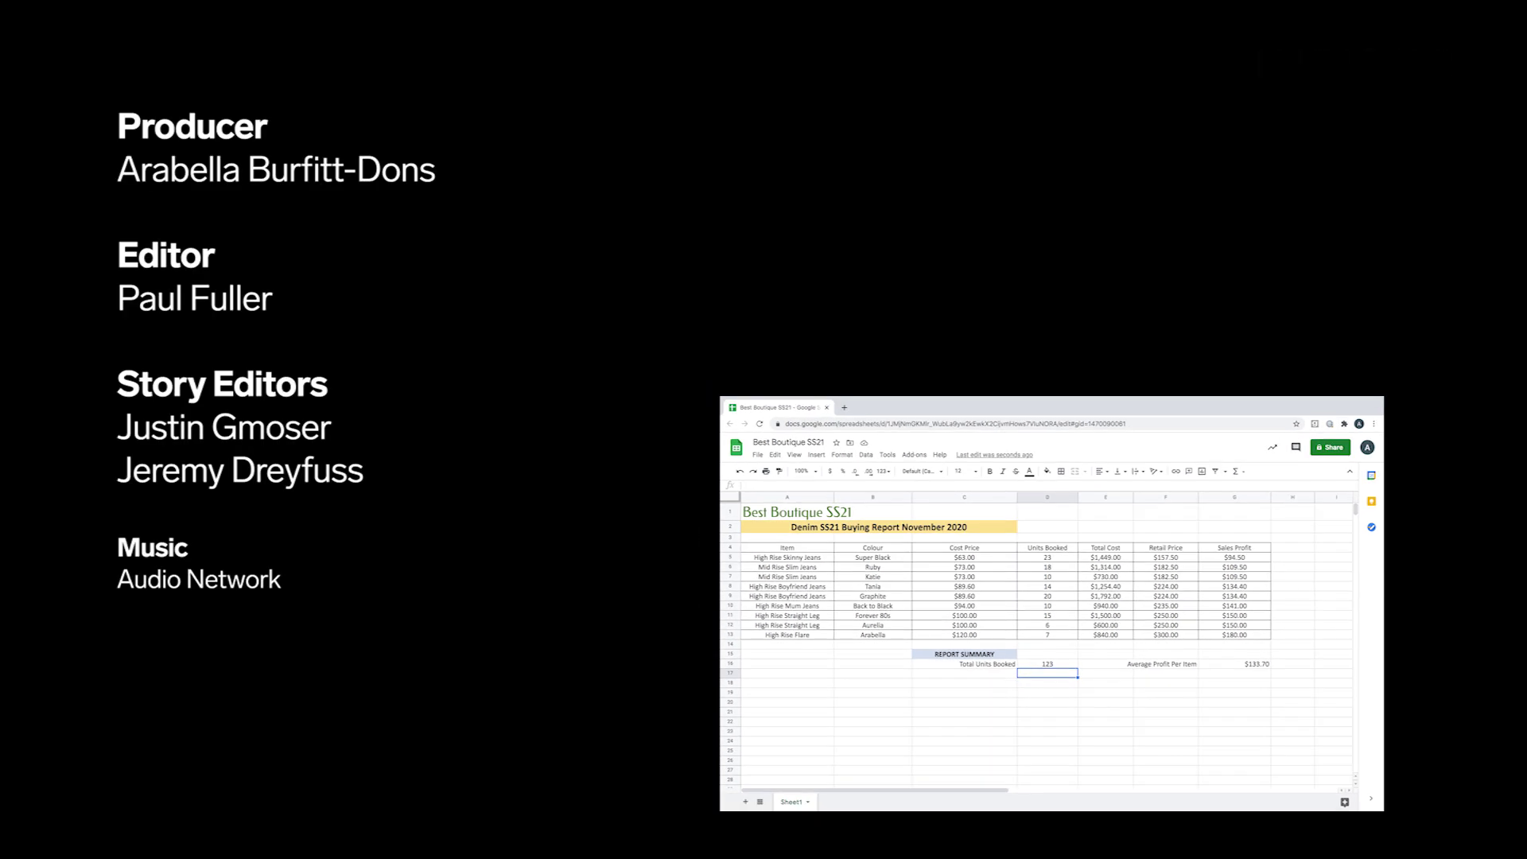The image size is (1527, 859).
Task: Toggle strikethrough formatting
Action: pyautogui.click(x=1016, y=472)
